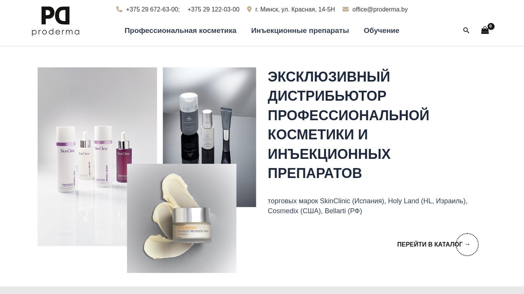Click the phone handset icon

[x=119, y=9]
